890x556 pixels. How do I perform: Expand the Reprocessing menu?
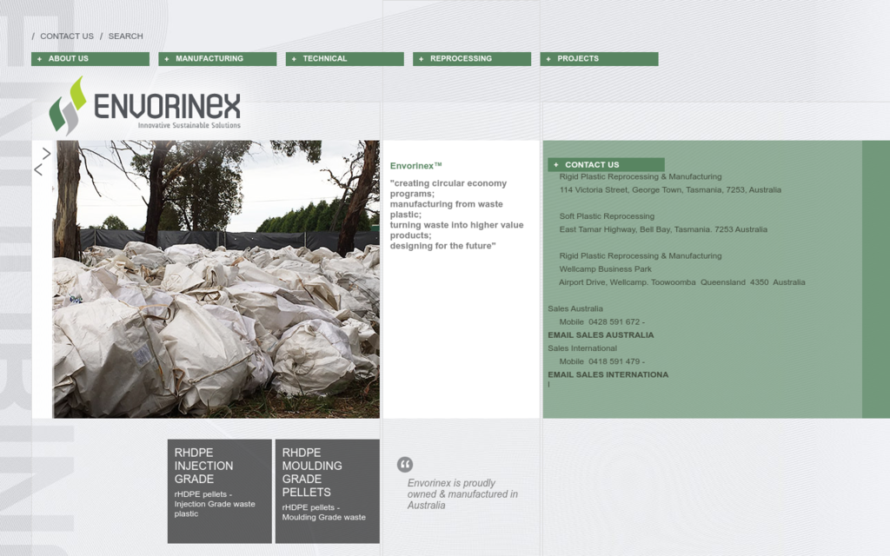472,58
